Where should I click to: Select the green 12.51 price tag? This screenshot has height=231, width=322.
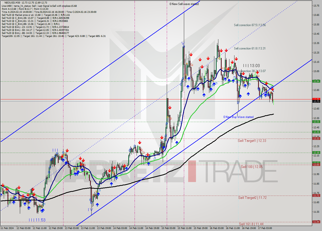(x=316, y=122)
